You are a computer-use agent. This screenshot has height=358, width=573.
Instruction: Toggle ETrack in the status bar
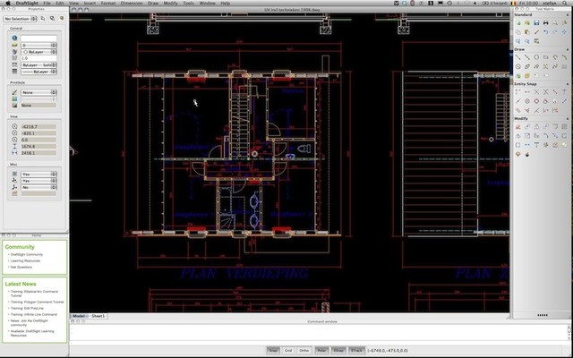coord(356,350)
